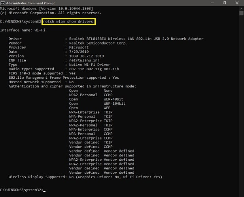Image resolution: width=244 pixels, height=197 pixels.
Task: Click the final C:\WINDOWS\system32> prompt
Action: [22, 190]
